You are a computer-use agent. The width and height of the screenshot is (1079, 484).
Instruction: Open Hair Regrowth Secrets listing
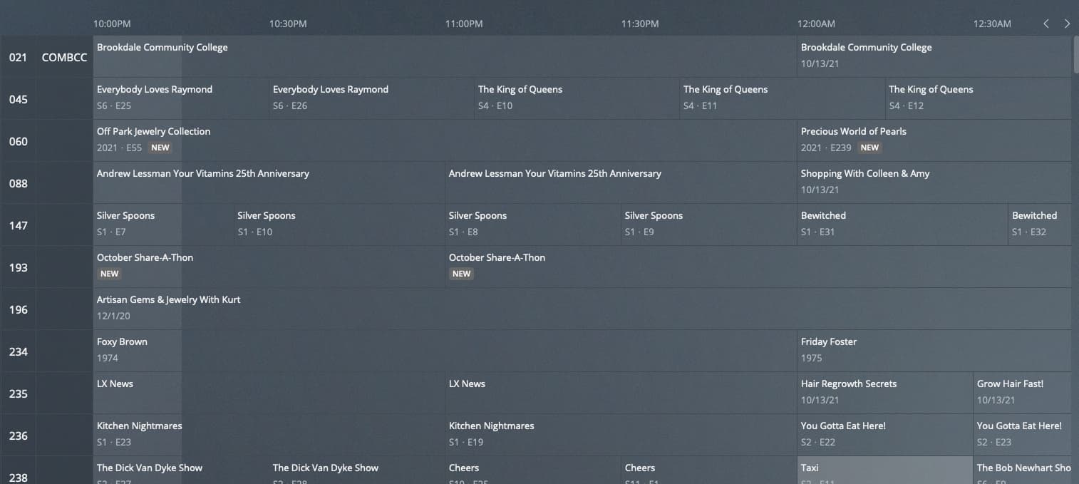pos(885,393)
